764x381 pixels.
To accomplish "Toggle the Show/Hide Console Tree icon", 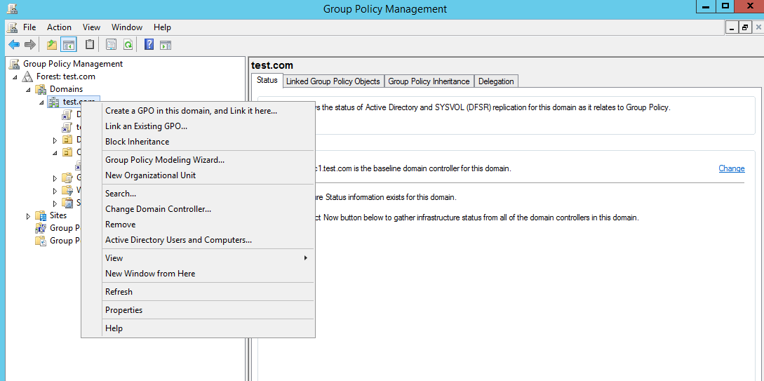I will tap(69, 45).
